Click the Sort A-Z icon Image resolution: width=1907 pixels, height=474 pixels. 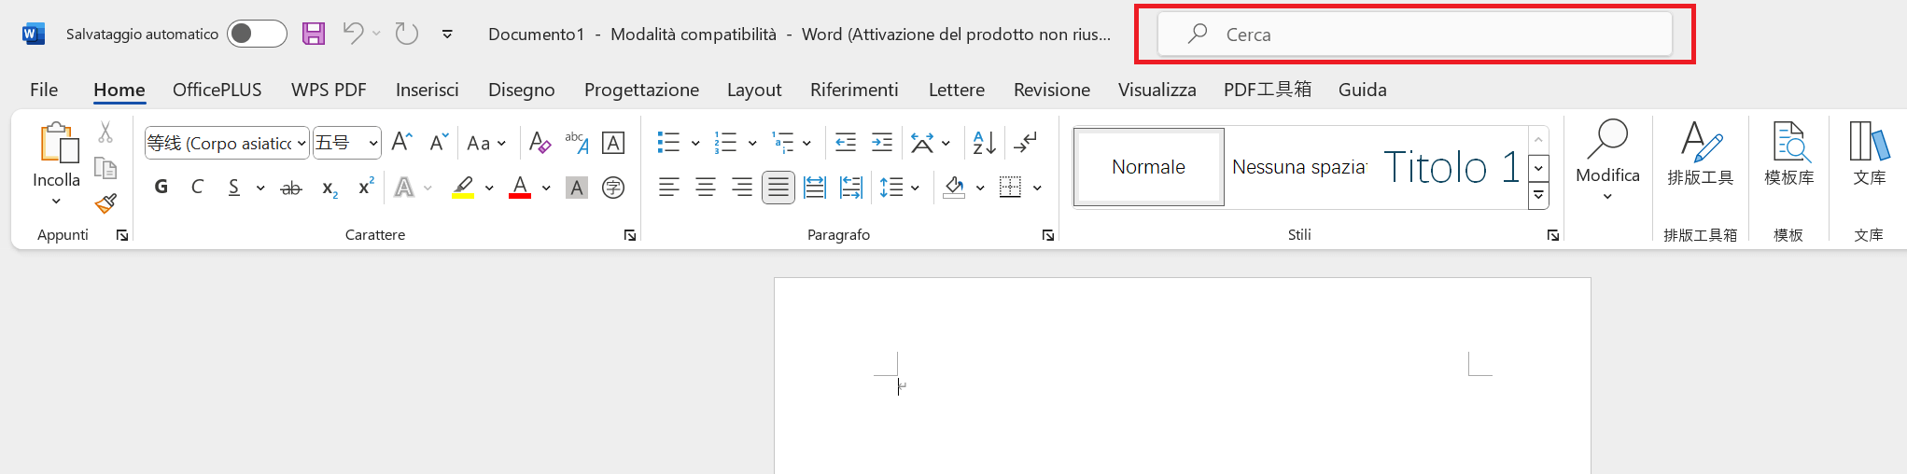[984, 142]
